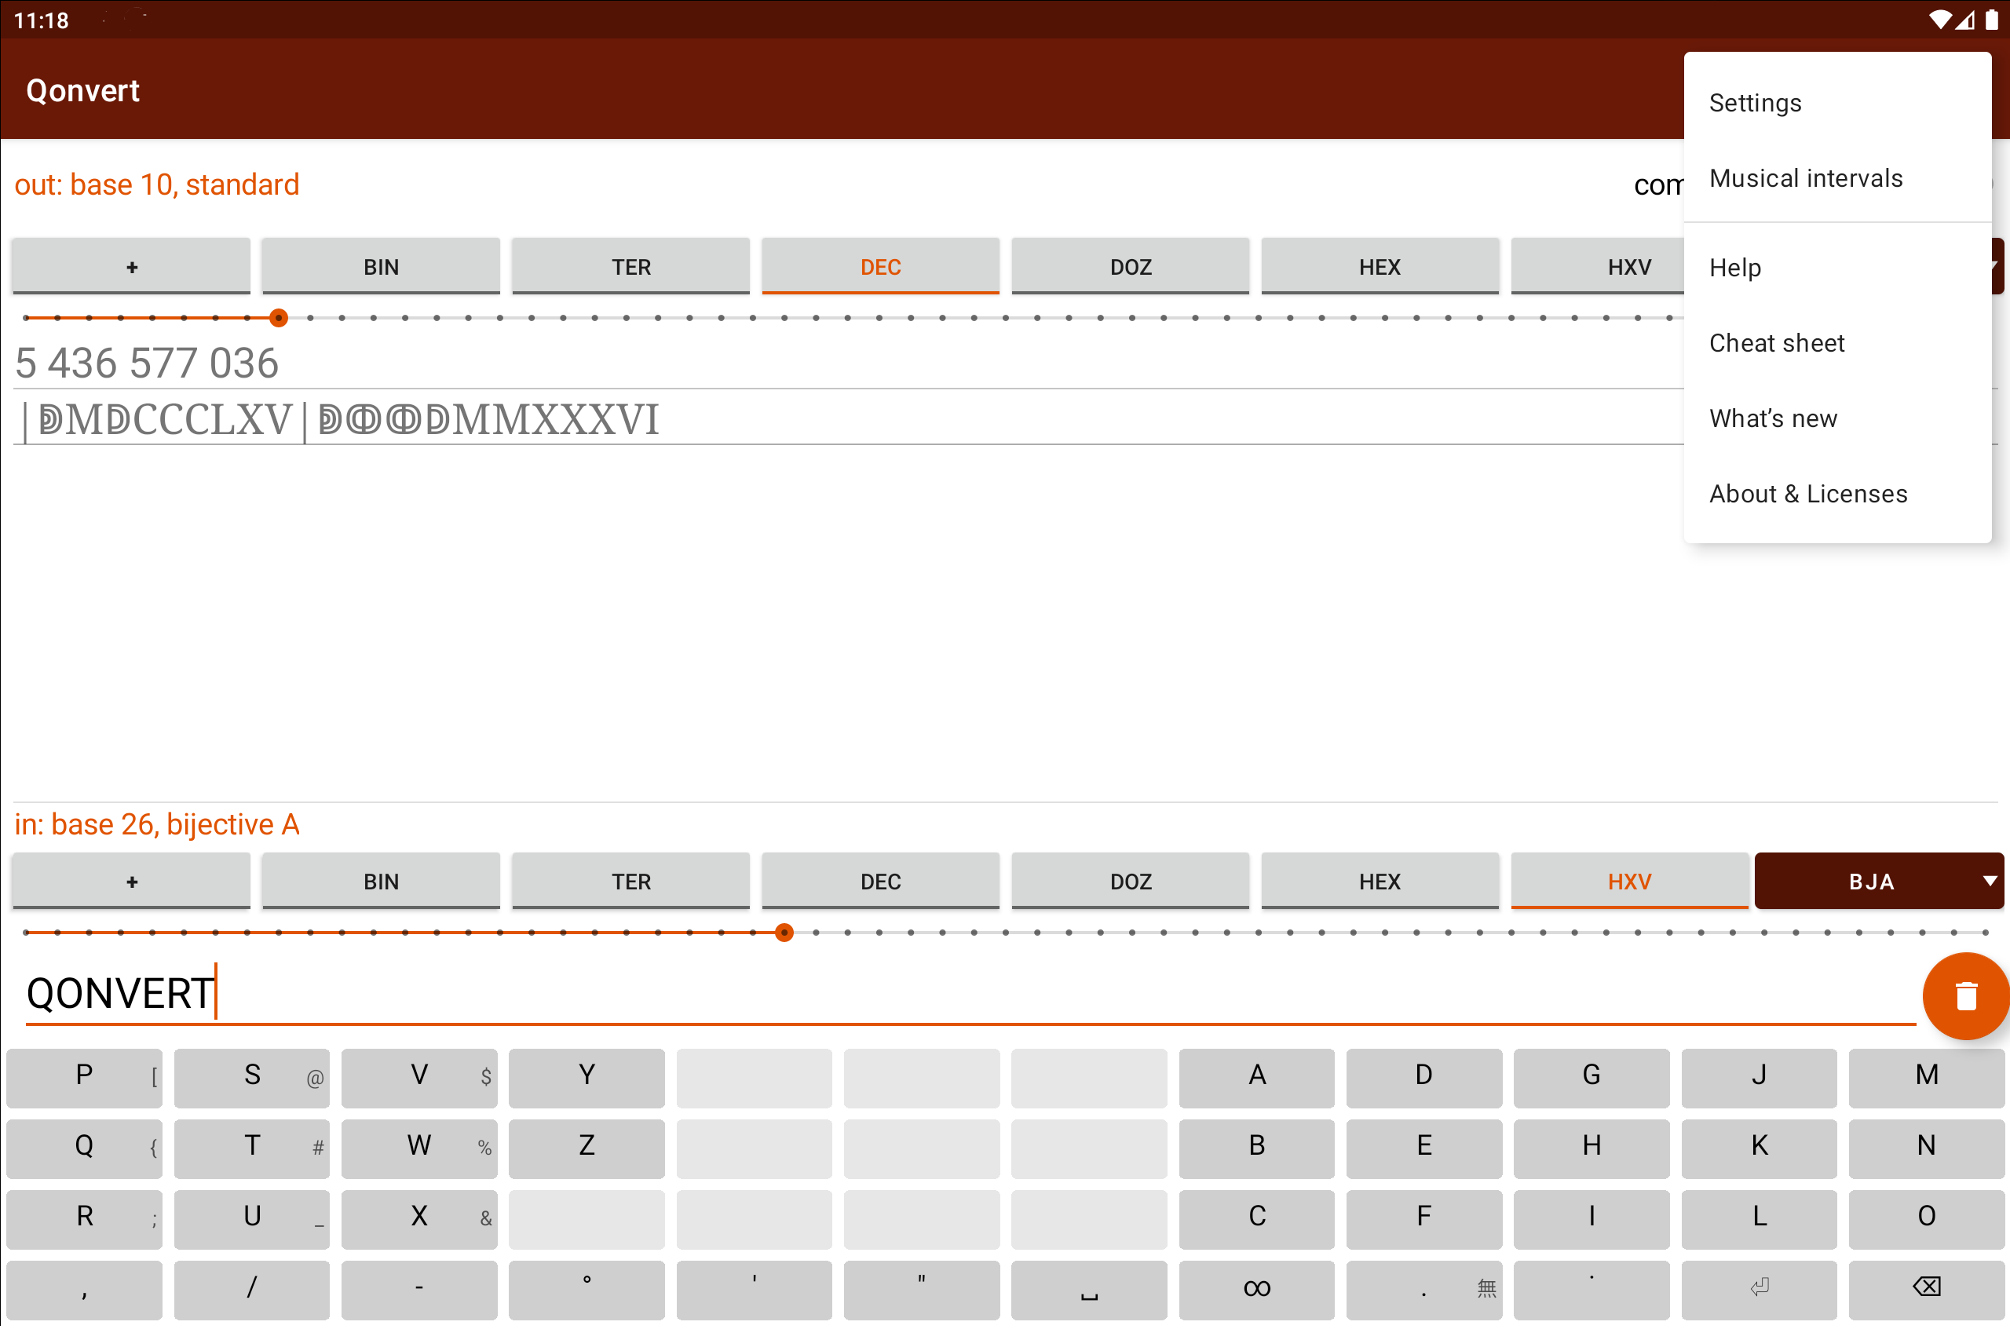Add an output base with plus button
This screenshot has height=1329, width=2010.
131,267
